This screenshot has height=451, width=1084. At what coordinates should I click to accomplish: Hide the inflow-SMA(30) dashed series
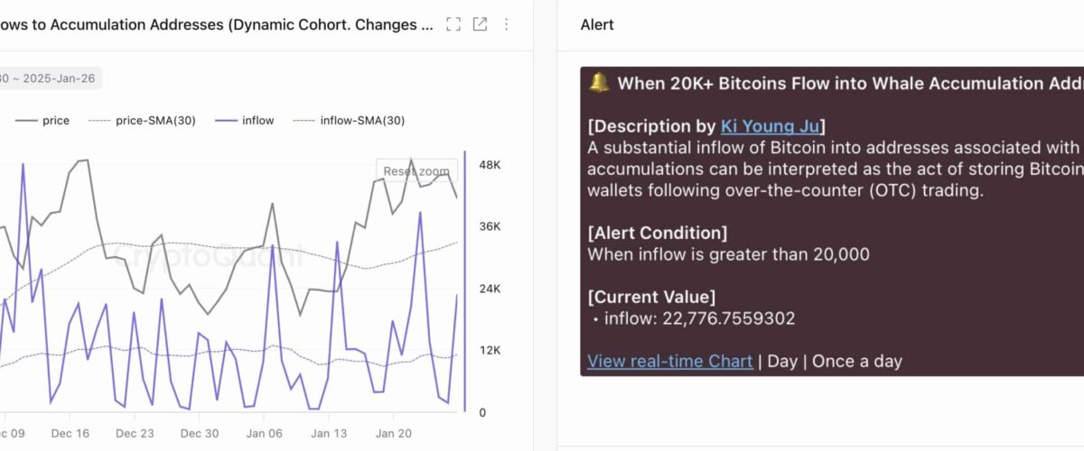(350, 120)
